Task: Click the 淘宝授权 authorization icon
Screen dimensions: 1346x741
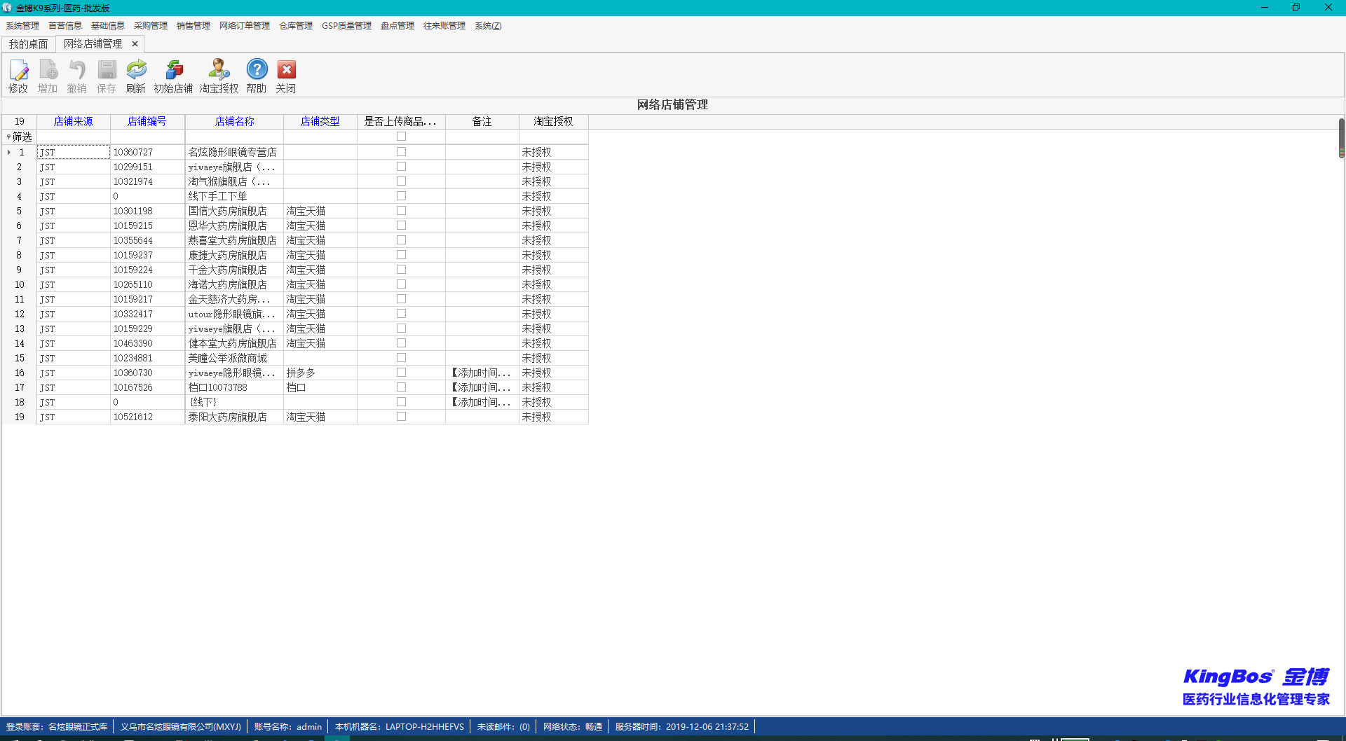Action: 219,71
